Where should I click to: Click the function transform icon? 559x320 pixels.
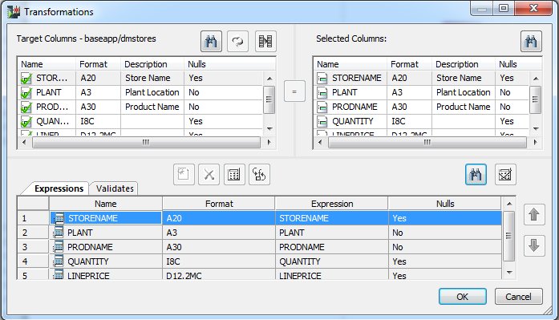pyautogui.click(x=259, y=175)
